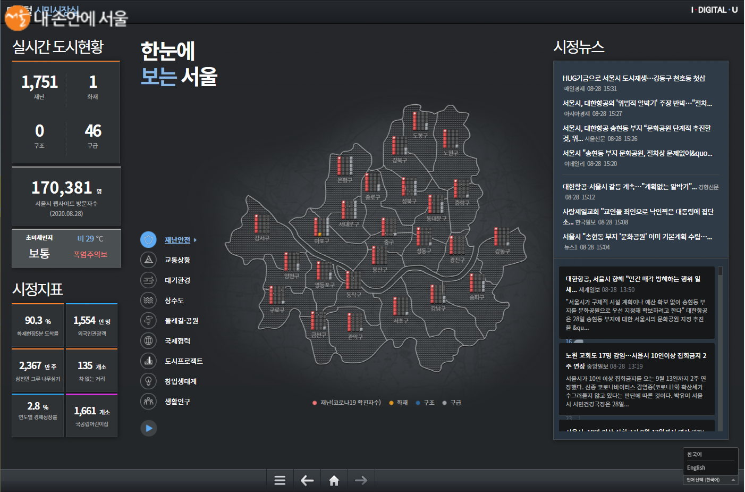Screen dimensions: 745x492
Task: Select the 도시프로젝트 chart icon
Action: [x=149, y=361]
